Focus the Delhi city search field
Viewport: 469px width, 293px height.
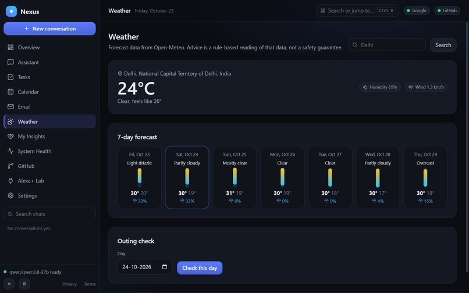[x=387, y=45]
